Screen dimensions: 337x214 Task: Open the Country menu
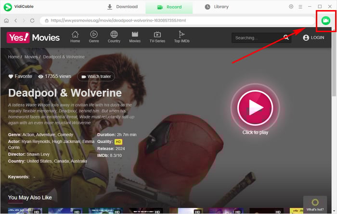[x=114, y=37]
